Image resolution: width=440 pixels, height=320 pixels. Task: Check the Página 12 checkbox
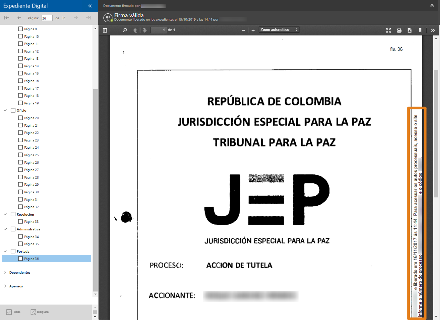[20, 51]
